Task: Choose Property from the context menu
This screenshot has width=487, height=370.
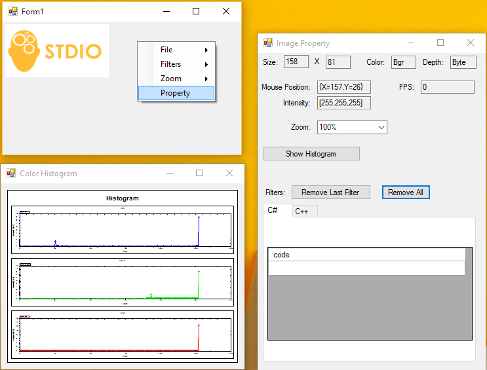Action: (176, 93)
